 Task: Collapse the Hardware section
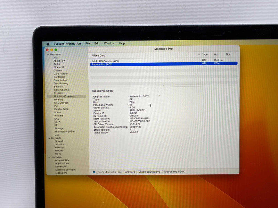pos(48,54)
